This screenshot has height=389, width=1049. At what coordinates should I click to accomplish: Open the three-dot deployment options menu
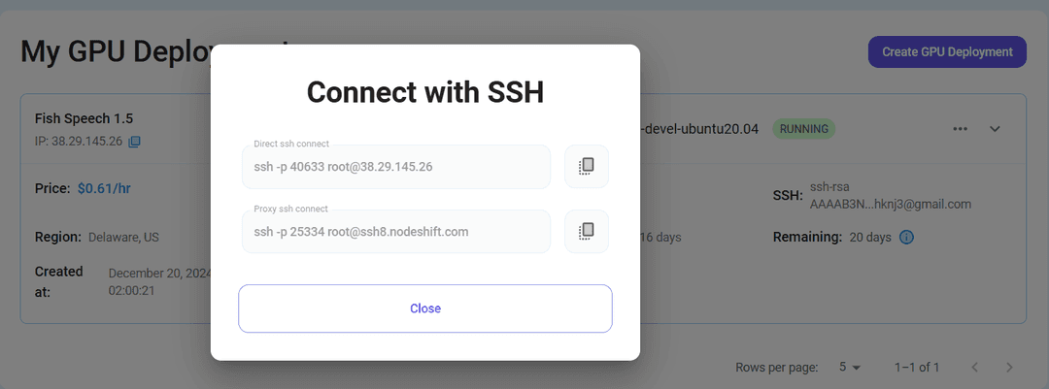[x=960, y=129]
